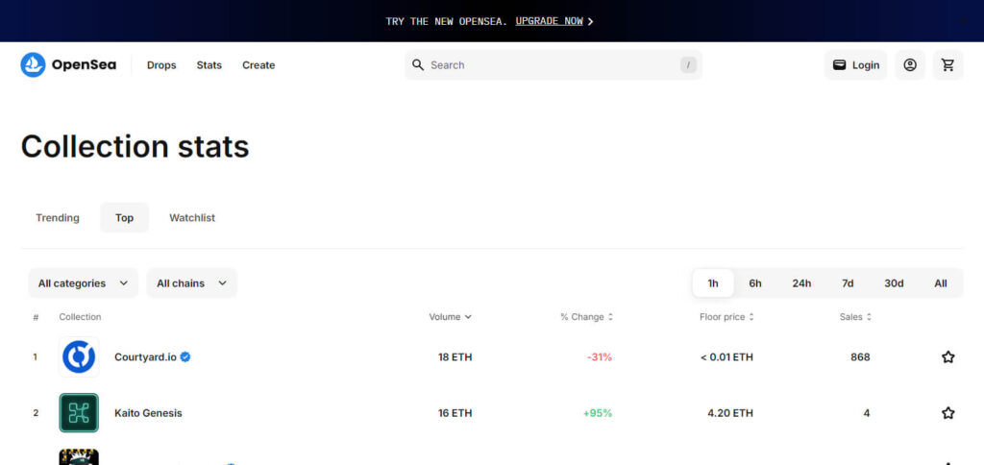Select the All time range
The image size is (984, 465).
[940, 283]
